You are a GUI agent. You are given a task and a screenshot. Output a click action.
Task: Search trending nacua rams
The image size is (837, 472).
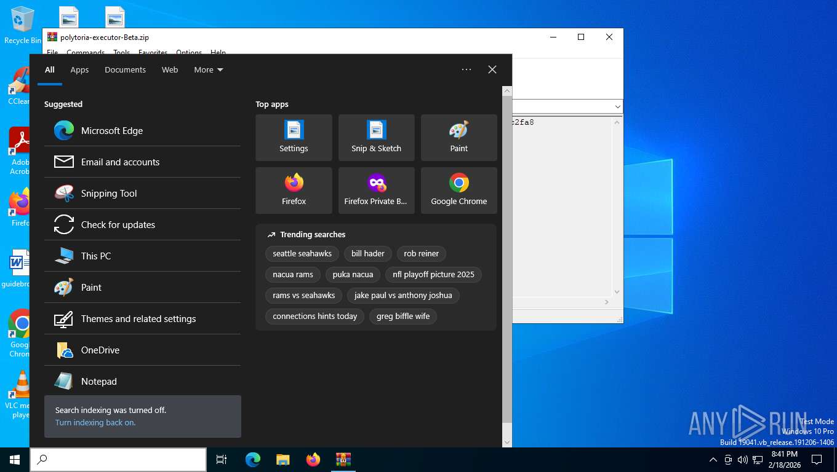pyautogui.click(x=293, y=275)
